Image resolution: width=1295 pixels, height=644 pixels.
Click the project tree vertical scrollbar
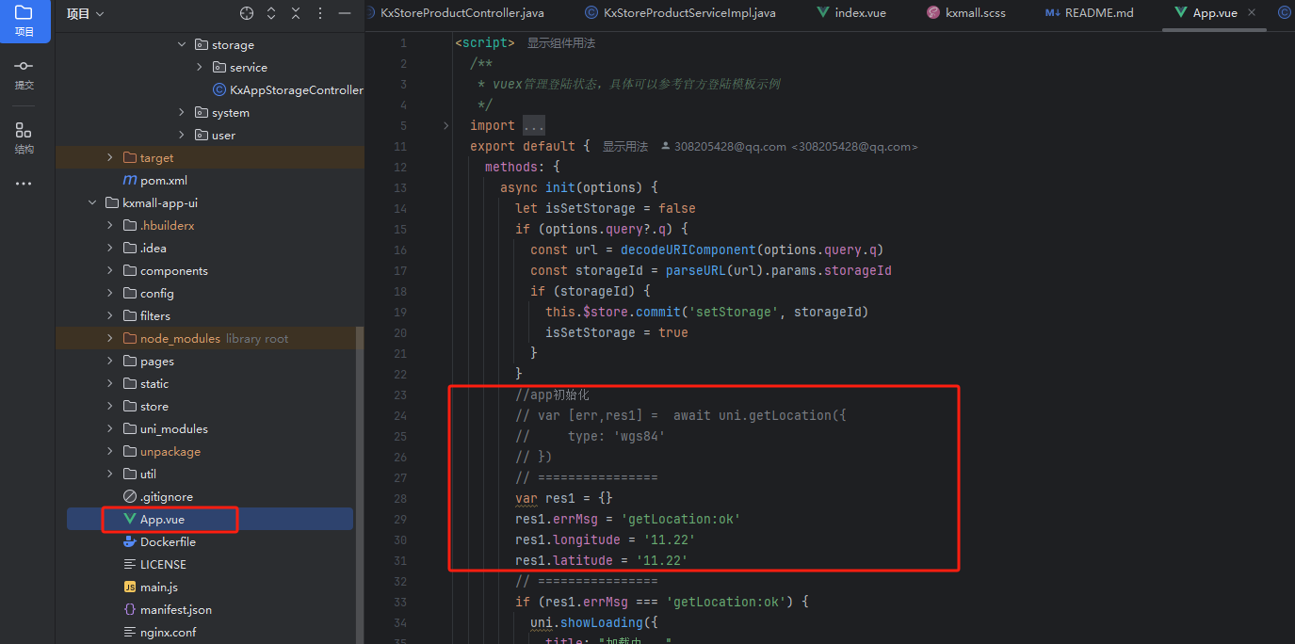tap(359, 471)
